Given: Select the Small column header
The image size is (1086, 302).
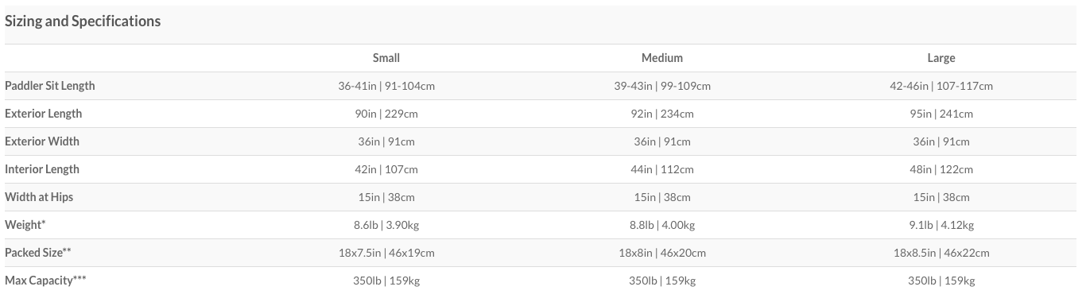Looking at the screenshot, I should [386, 58].
